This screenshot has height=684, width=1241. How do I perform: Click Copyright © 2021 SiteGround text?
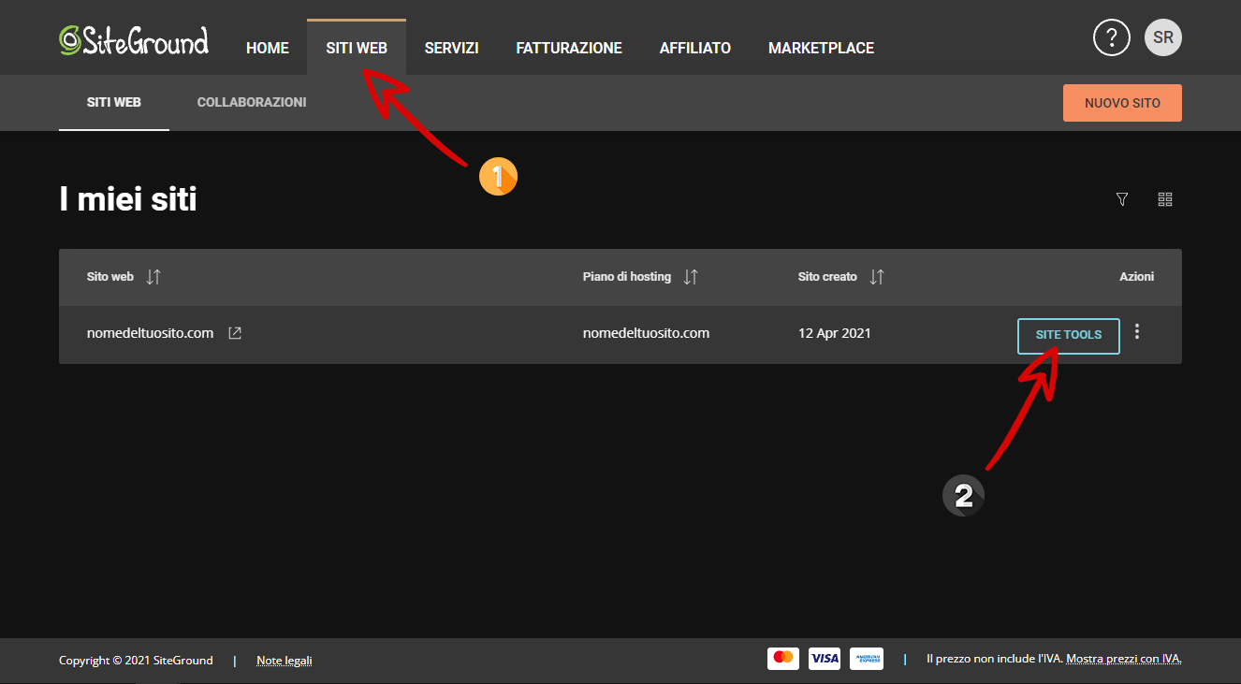tap(136, 661)
